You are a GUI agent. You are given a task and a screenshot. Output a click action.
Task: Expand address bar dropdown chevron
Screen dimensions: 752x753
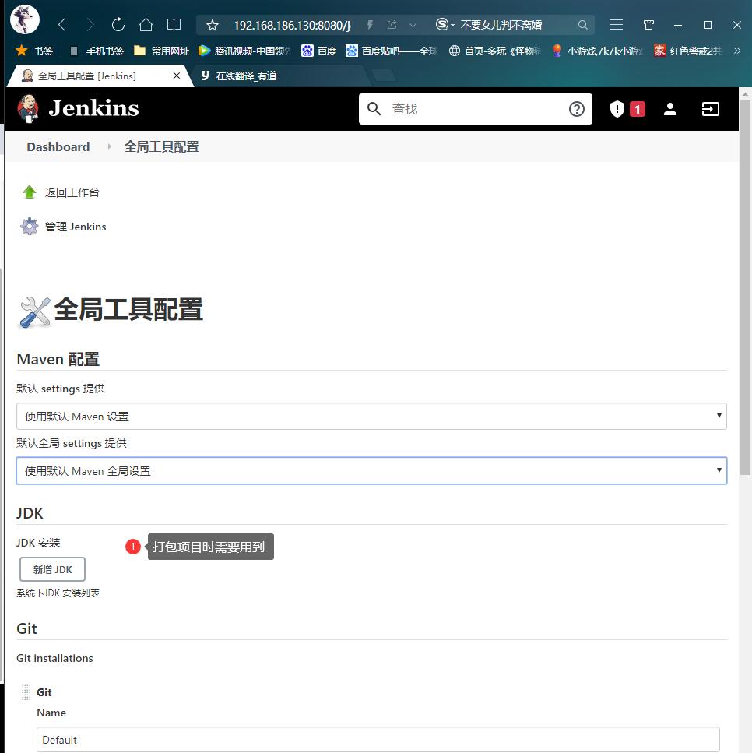pyautogui.click(x=413, y=25)
